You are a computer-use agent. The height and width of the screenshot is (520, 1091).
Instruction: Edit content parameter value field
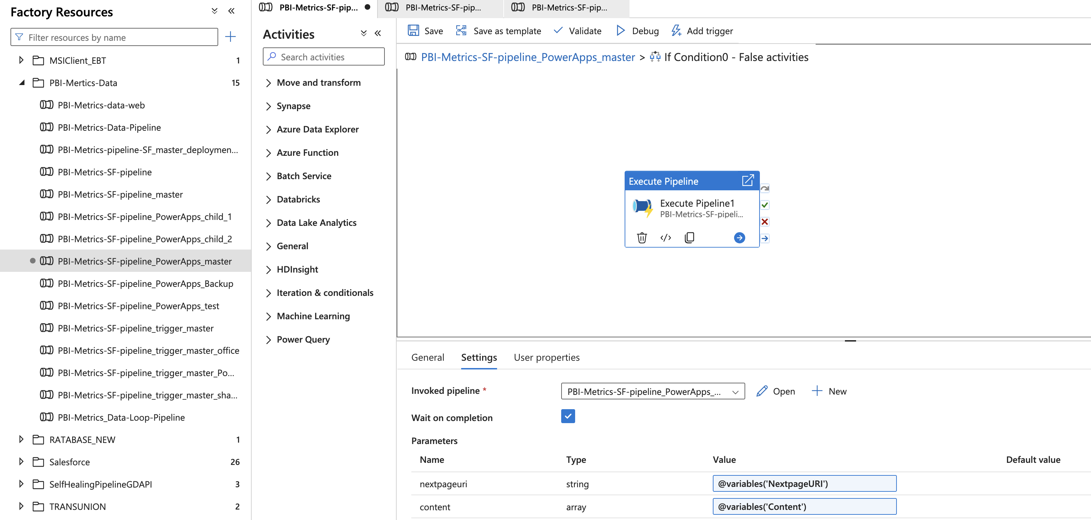(804, 506)
